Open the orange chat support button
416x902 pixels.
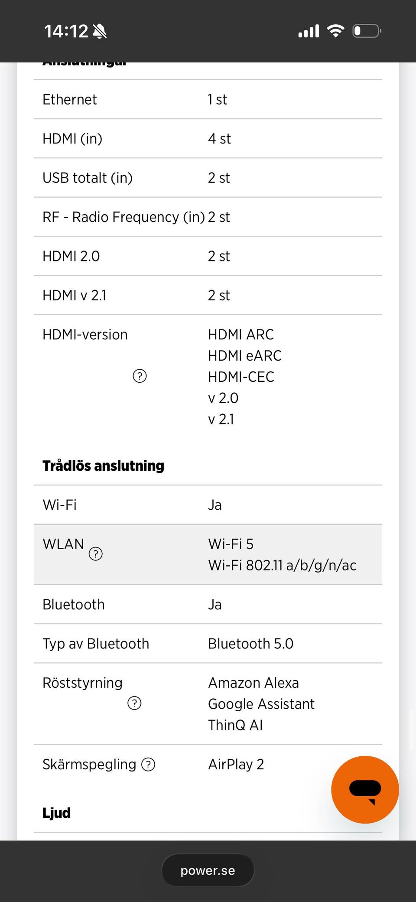pyautogui.click(x=365, y=789)
